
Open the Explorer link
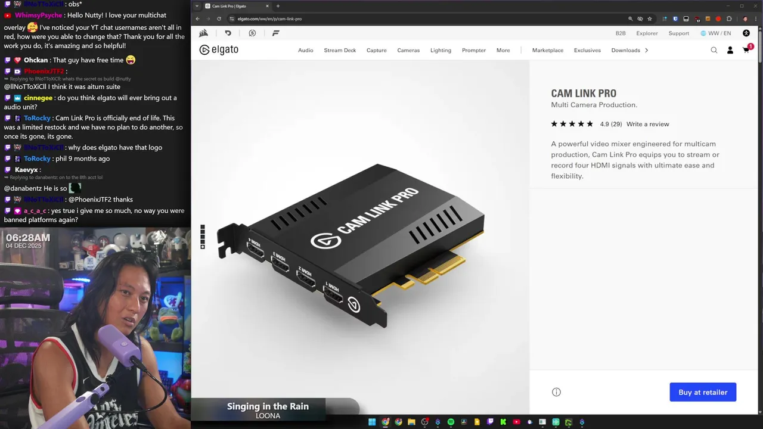(647, 33)
